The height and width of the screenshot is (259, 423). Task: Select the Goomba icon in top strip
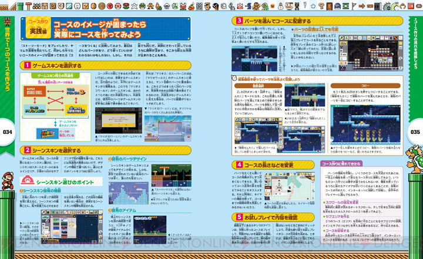150,6
